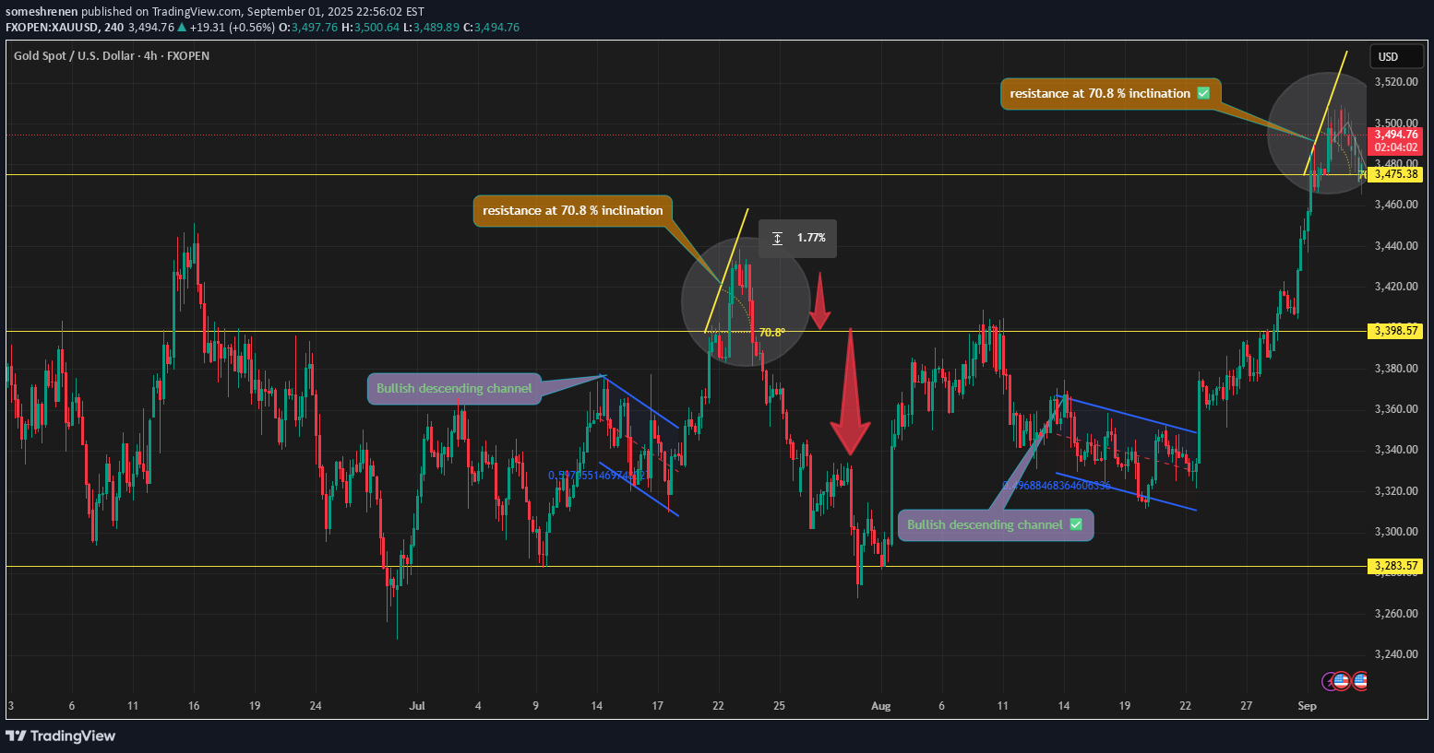This screenshot has height=753, width=1434.
Task: Select the small red arrow beside the 1.77% label
Action: pyautogui.click(x=819, y=302)
